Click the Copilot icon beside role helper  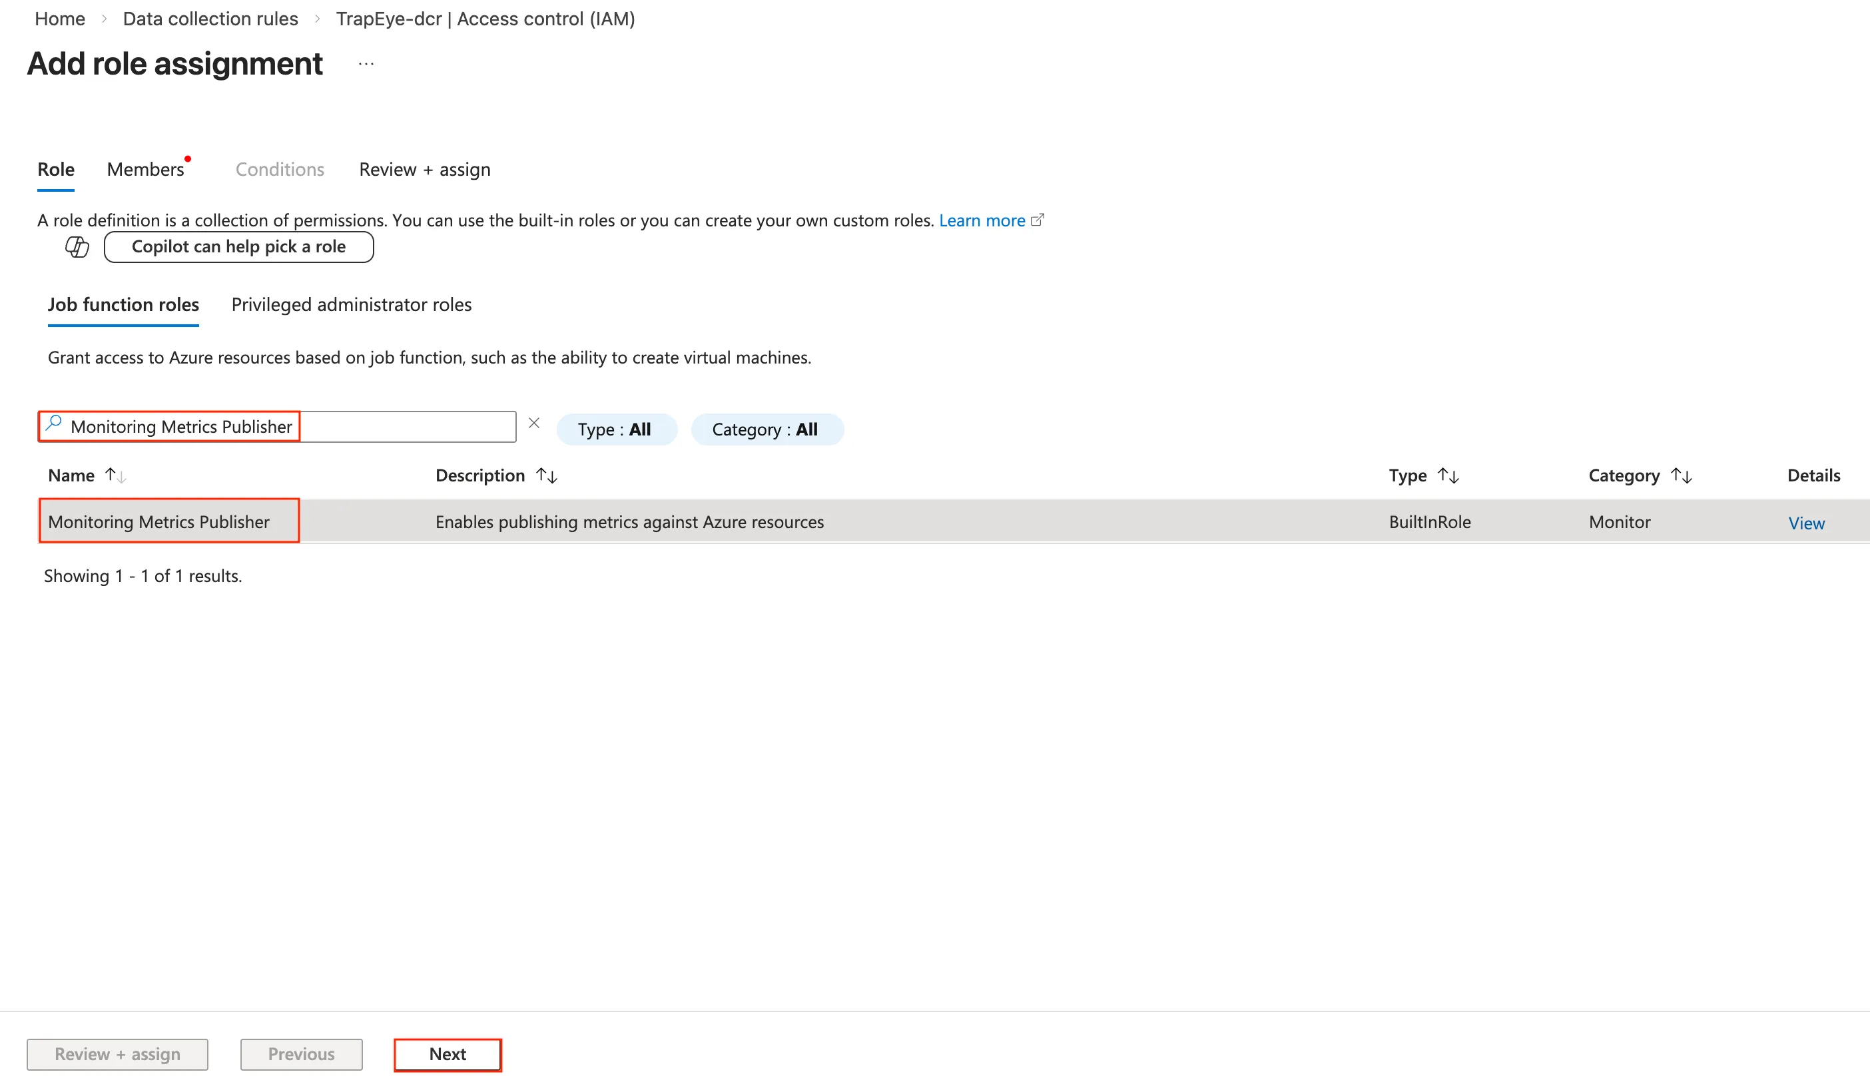point(77,246)
